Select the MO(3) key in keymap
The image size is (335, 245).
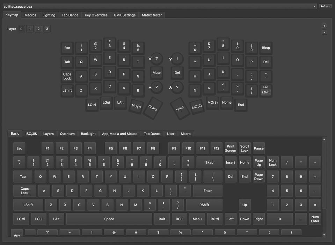coord(212,103)
